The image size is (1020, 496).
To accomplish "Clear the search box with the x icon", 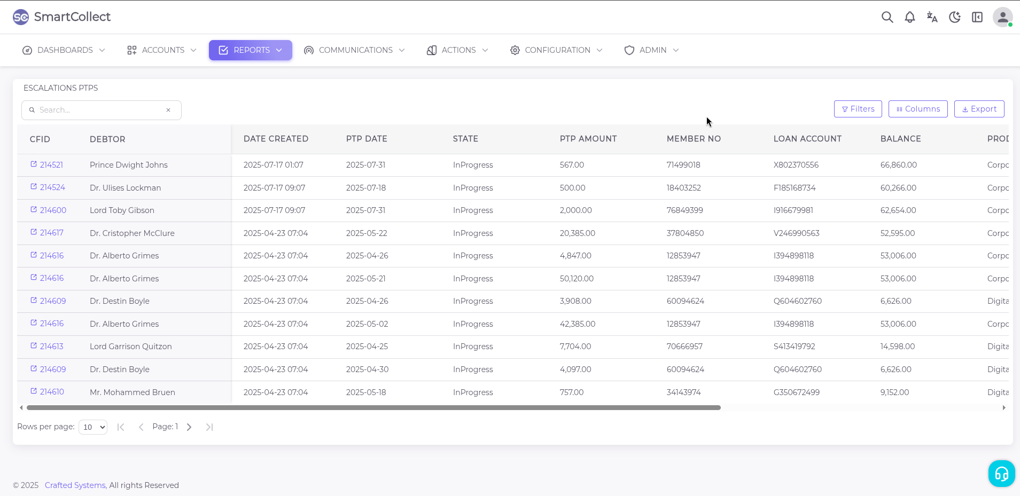I will point(168,110).
